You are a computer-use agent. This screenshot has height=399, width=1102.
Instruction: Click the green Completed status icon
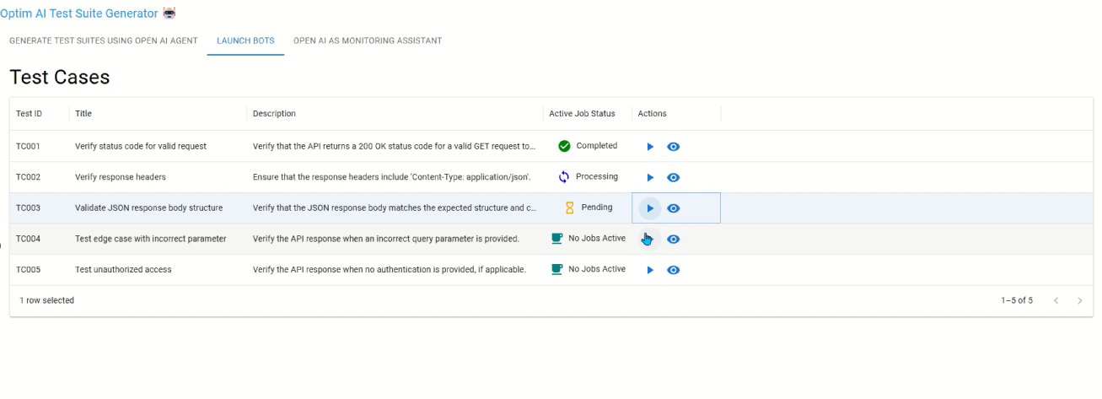coord(565,146)
